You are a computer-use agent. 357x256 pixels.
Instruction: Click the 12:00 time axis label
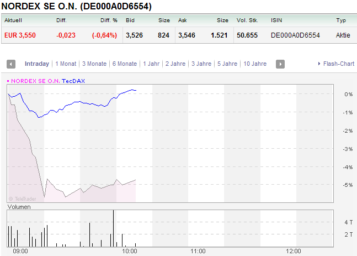pyautogui.click(x=294, y=251)
